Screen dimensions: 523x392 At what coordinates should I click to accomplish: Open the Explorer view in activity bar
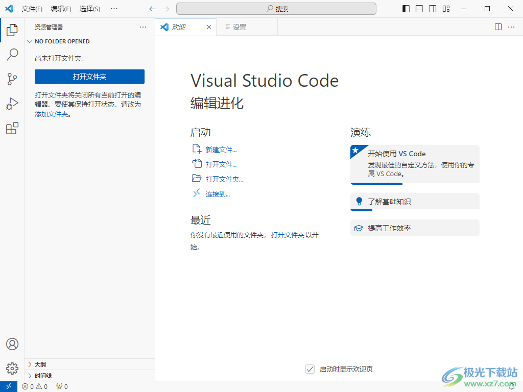[x=12, y=30]
